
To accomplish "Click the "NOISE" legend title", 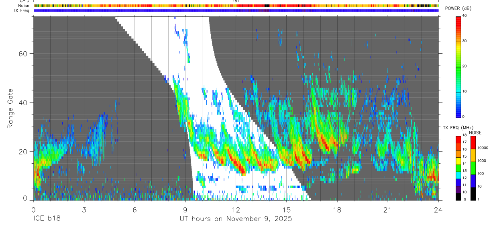I will [x=475, y=133].
